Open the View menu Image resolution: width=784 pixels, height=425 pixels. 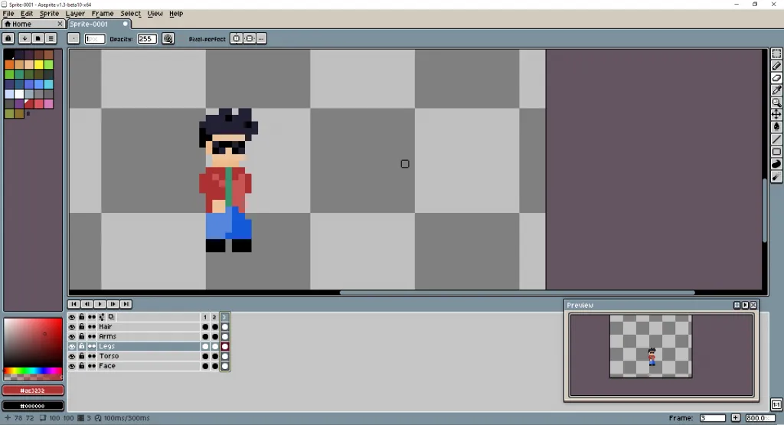pyautogui.click(x=155, y=14)
